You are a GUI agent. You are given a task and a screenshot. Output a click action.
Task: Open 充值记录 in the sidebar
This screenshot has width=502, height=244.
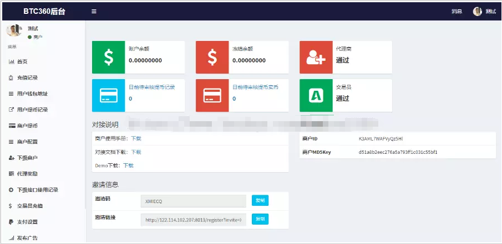pos(27,77)
